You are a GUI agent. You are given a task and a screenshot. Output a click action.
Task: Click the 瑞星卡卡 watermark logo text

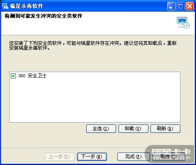[171, 151]
